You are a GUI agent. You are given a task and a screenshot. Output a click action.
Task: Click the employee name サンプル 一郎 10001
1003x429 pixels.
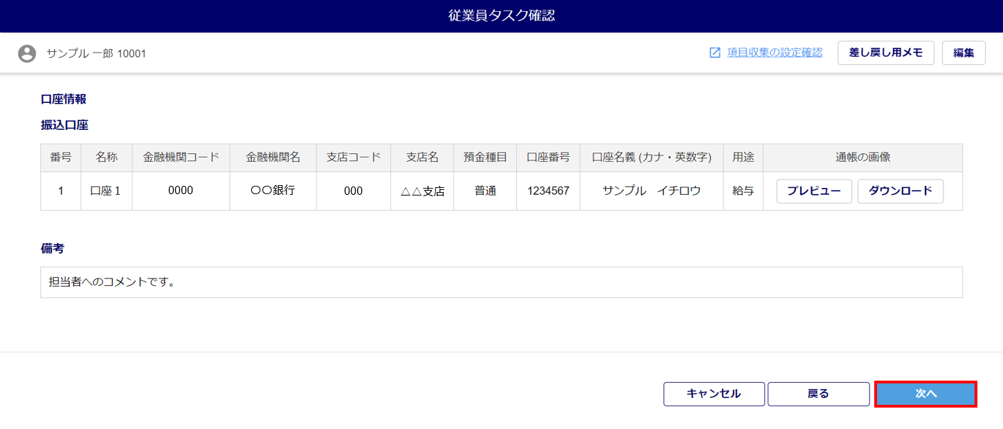pyautogui.click(x=96, y=53)
